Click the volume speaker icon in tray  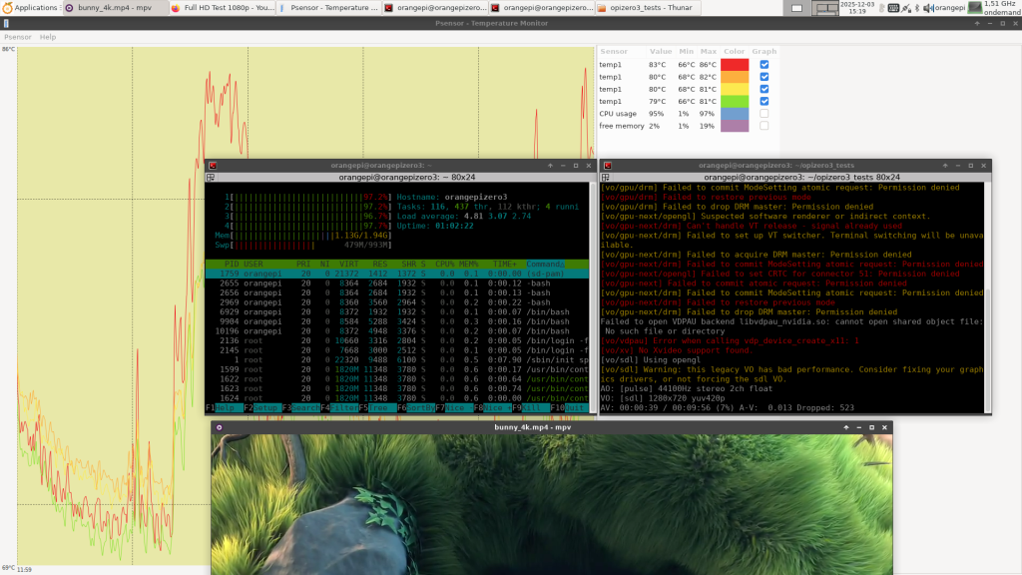pyautogui.click(x=928, y=7)
